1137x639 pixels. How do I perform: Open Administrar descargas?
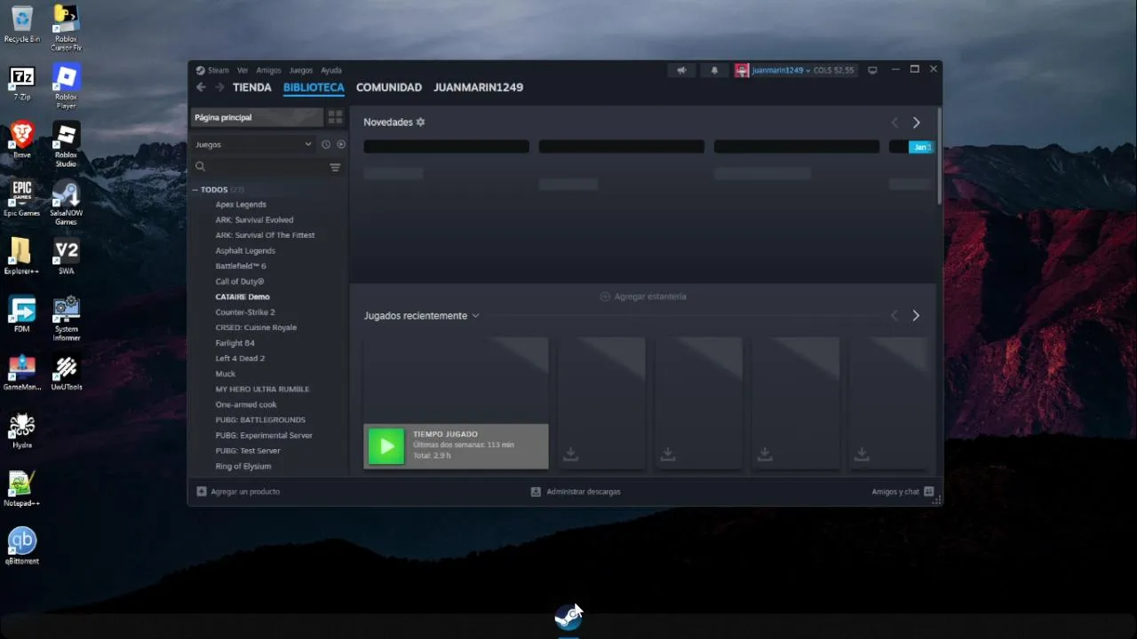(576, 492)
